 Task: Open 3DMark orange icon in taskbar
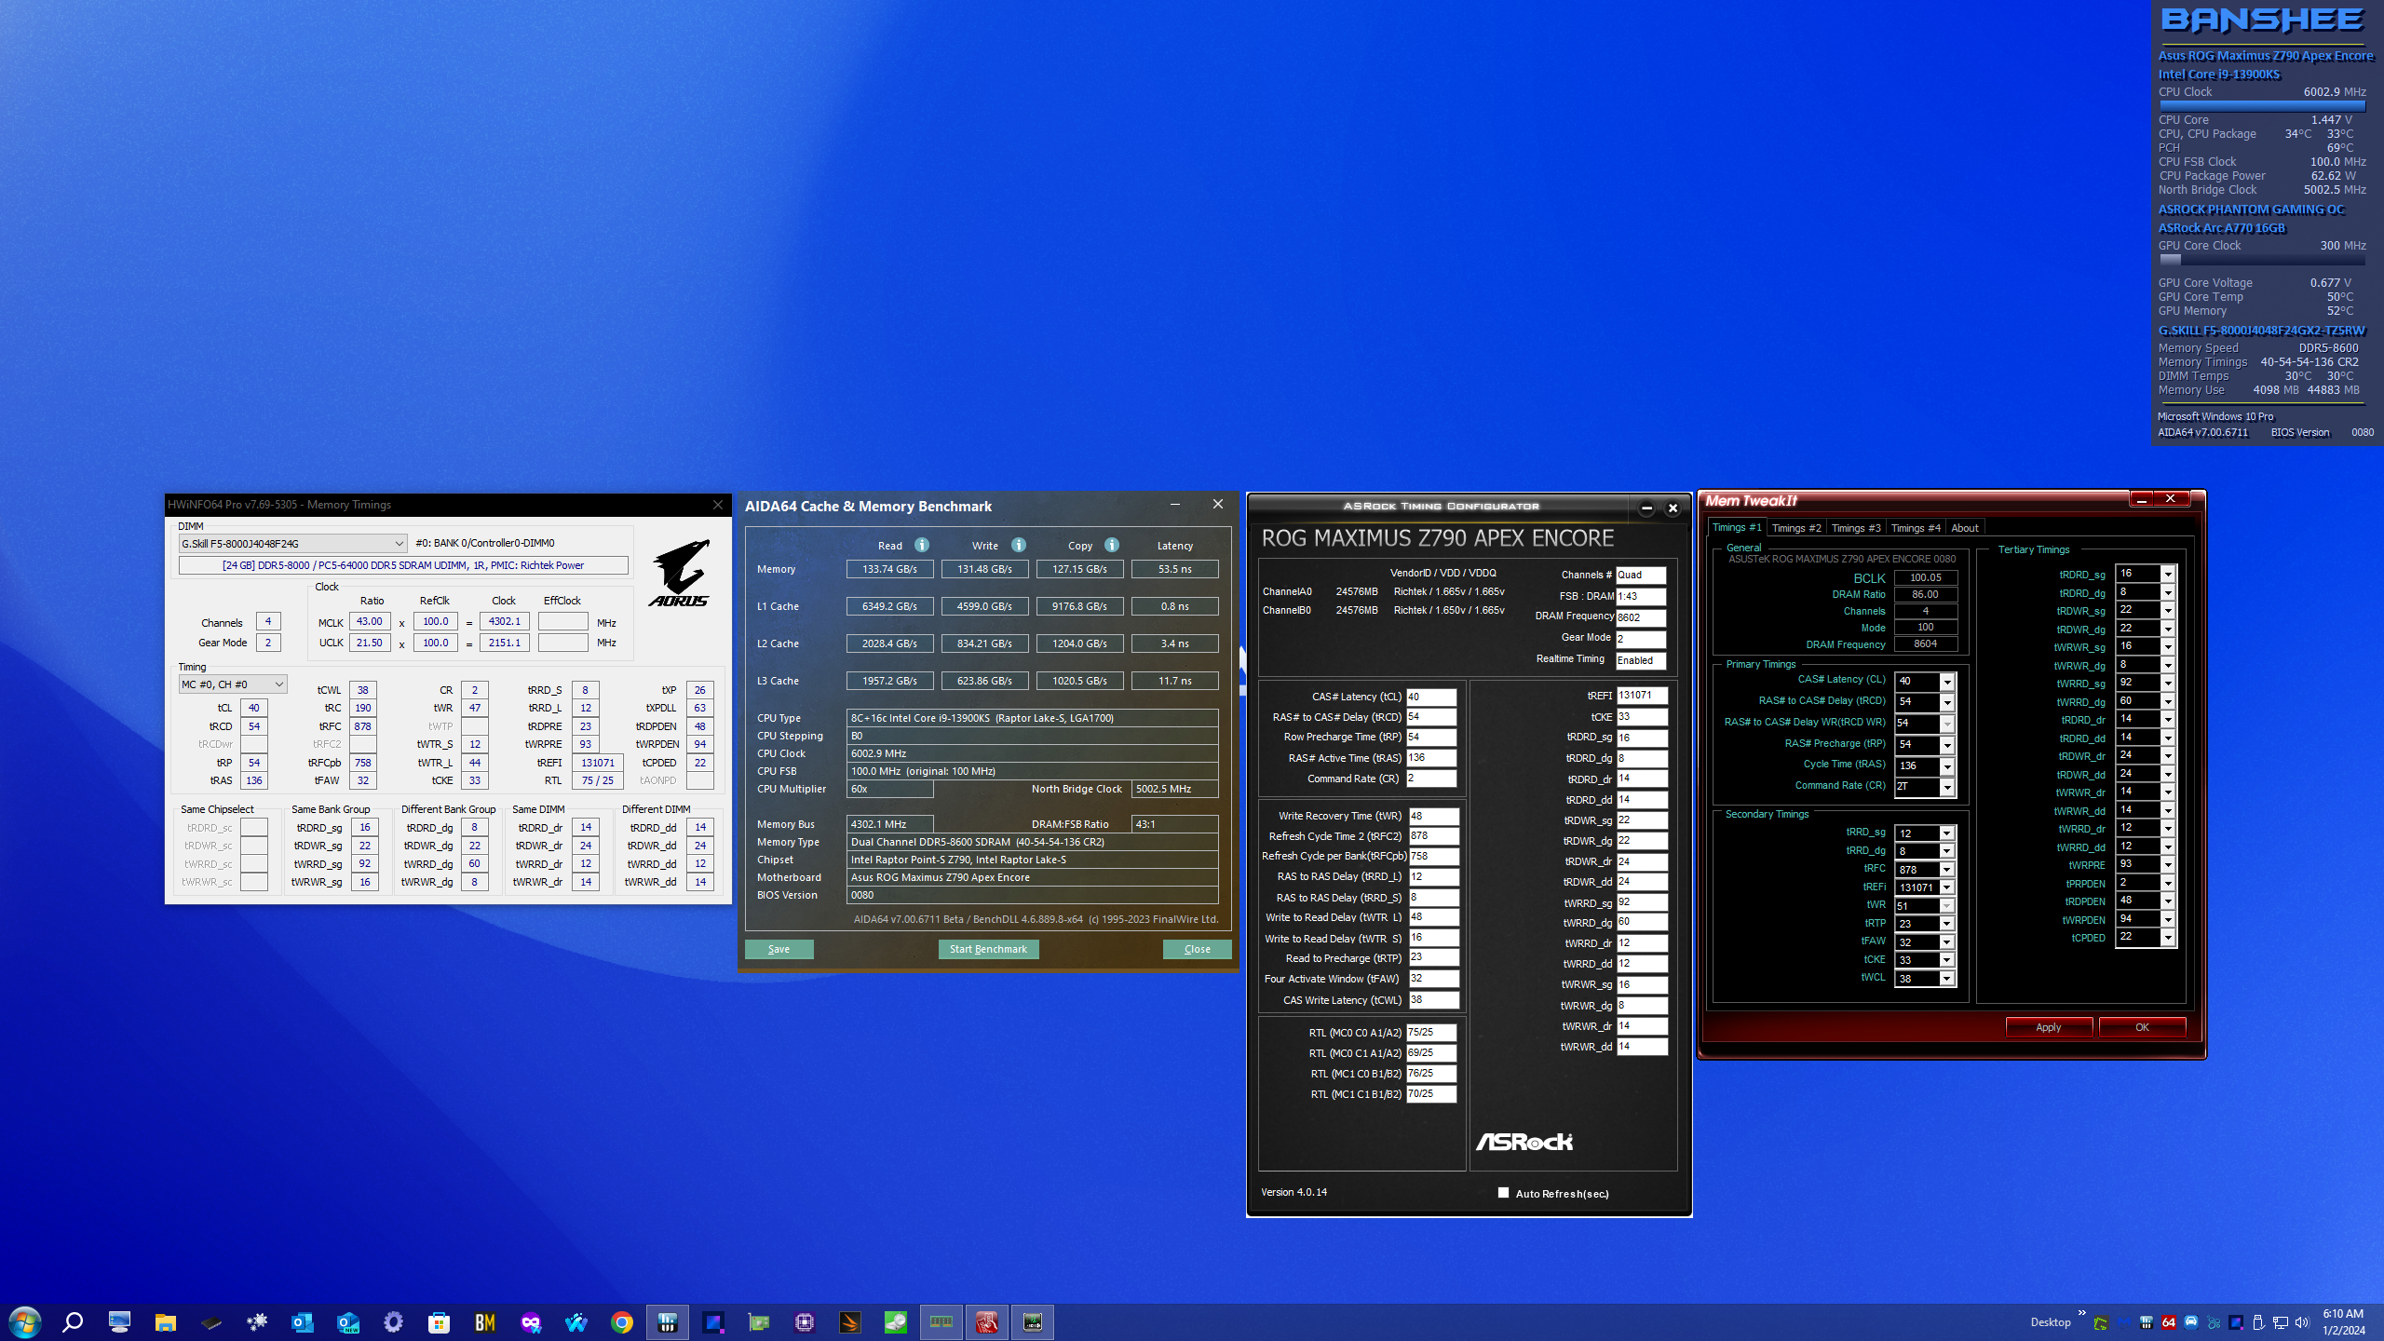coord(850,1322)
